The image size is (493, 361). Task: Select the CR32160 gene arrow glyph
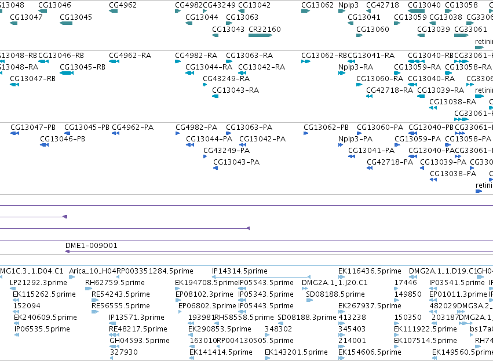[260, 35]
